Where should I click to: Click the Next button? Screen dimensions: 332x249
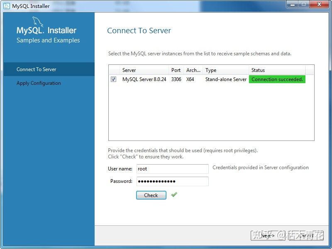point(268,235)
